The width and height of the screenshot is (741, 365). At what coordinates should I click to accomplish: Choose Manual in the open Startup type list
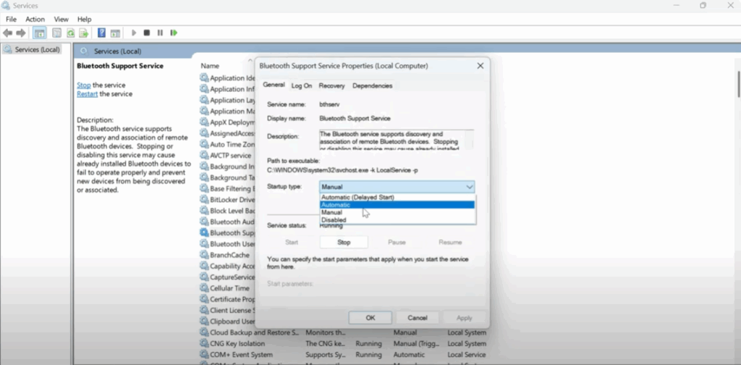tap(397, 212)
